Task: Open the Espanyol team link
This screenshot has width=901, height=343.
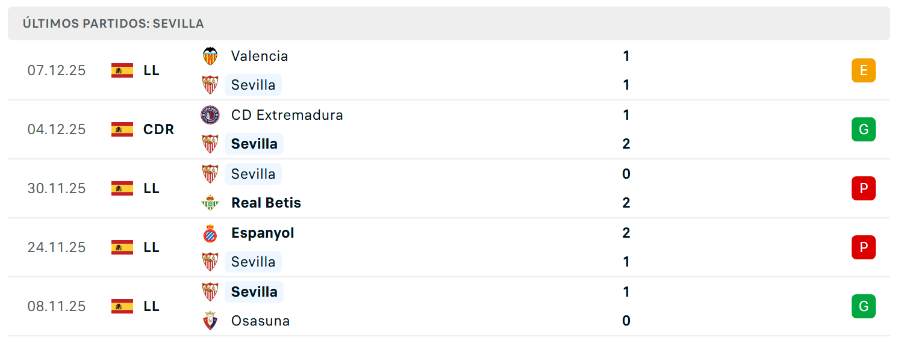Action: 263,233
